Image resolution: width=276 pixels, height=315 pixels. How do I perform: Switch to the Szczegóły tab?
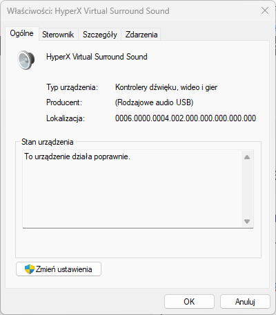100,35
